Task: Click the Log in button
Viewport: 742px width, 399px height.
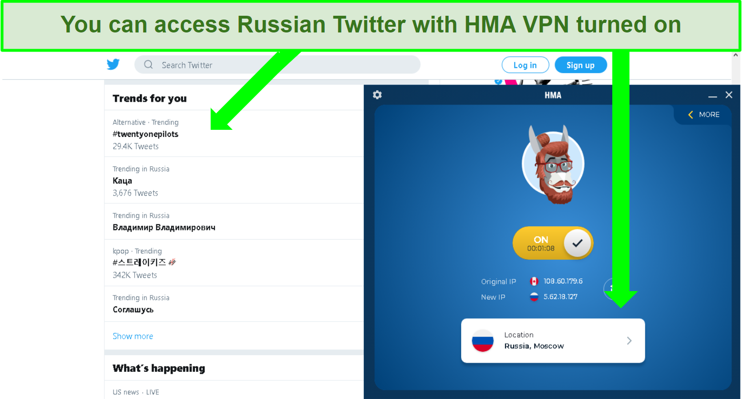Action: click(x=525, y=65)
